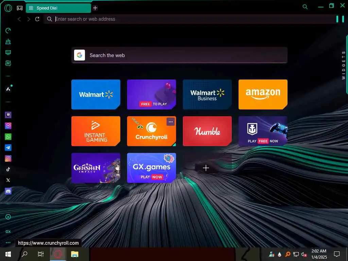Open Aria AI icon in sidebar
Viewport: 348px width, 261px height.
click(8, 89)
